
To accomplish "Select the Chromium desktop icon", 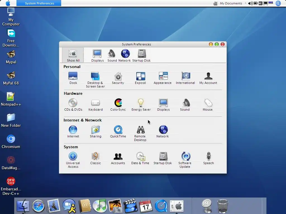I will pos(11,142).
